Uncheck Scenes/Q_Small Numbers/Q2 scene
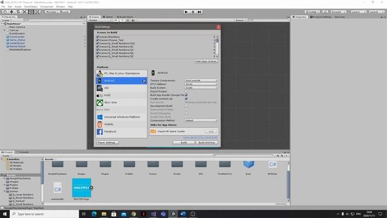This screenshot has height=218, width=387. coord(97,47)
